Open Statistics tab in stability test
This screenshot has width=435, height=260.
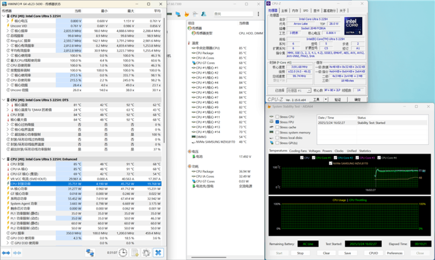(x=365, y=151)
